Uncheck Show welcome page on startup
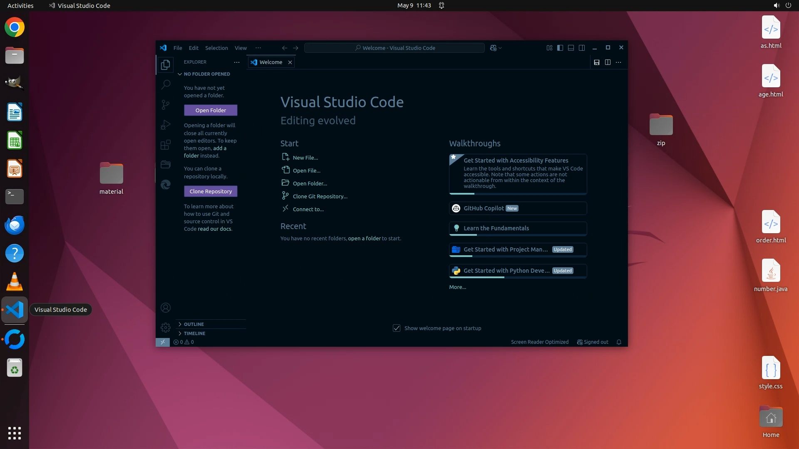Viewport: 799px width, 449px height. [397, 328]
